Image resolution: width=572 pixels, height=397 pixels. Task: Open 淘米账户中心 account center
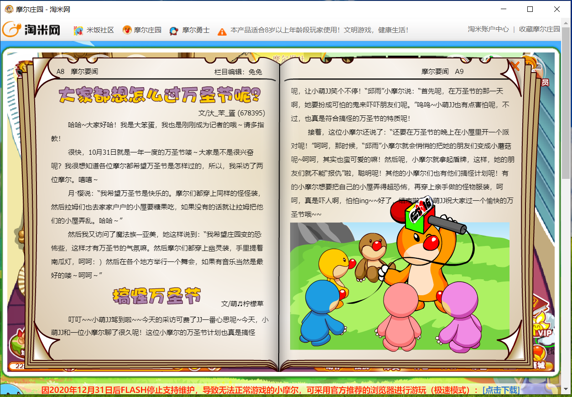(x=488, y=29)
